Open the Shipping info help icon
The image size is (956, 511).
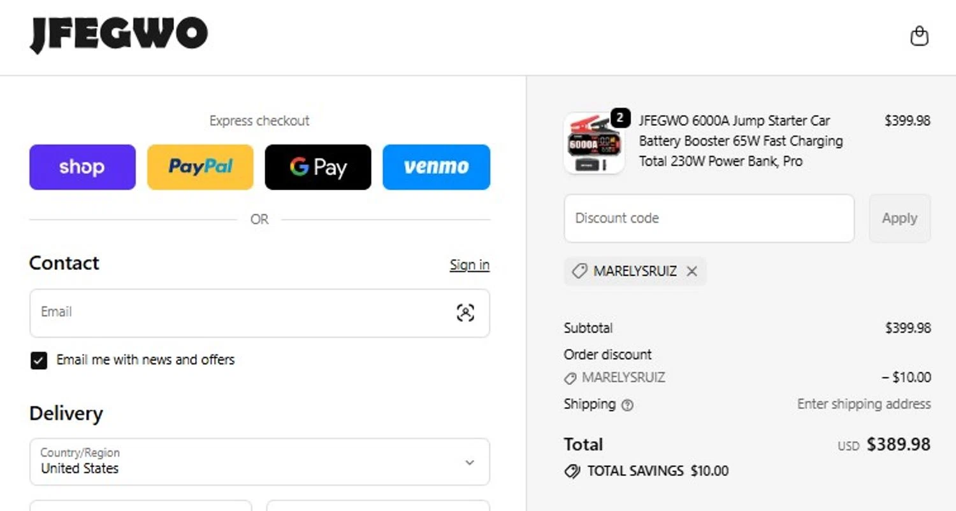click(x=627, y=405)
